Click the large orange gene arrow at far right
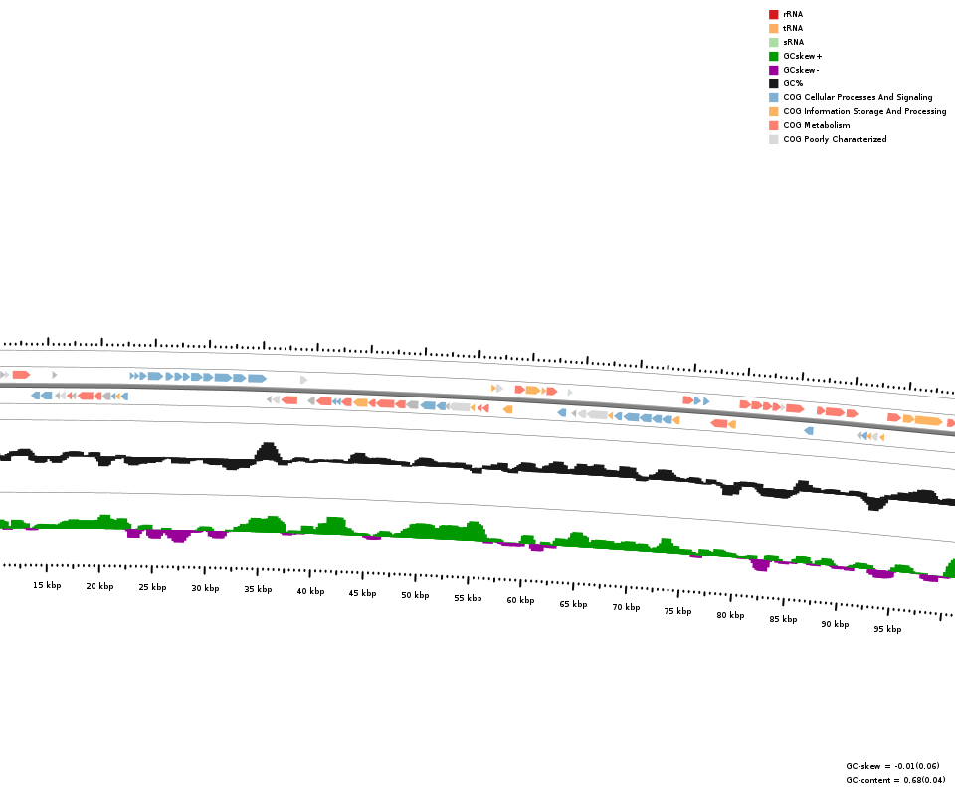The width and height of the screenshot is (955, 795). click(928, 421)
